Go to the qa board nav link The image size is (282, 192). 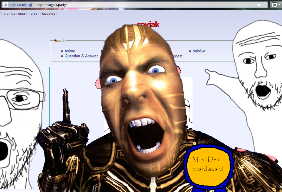(13, 14)
